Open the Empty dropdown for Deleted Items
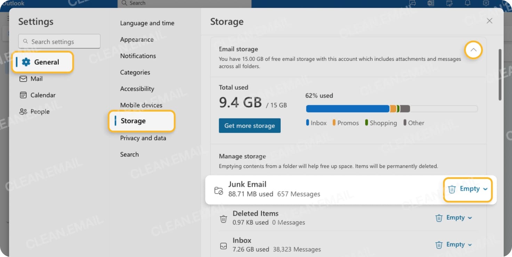The image size is (512, 257). point(470,218)
